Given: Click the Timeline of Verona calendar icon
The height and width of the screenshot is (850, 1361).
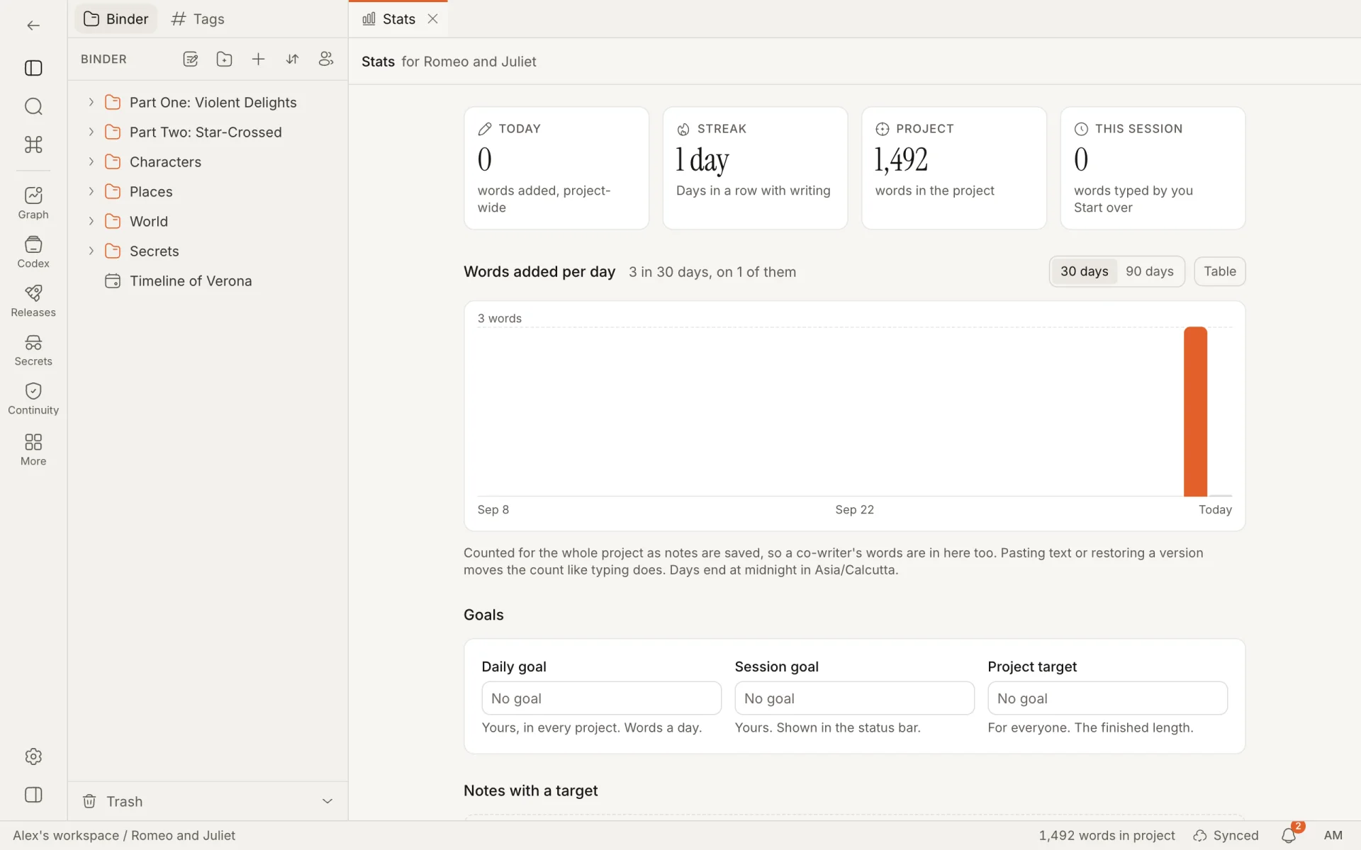Looking at the screenshot, I should click(x=113, y=281).
